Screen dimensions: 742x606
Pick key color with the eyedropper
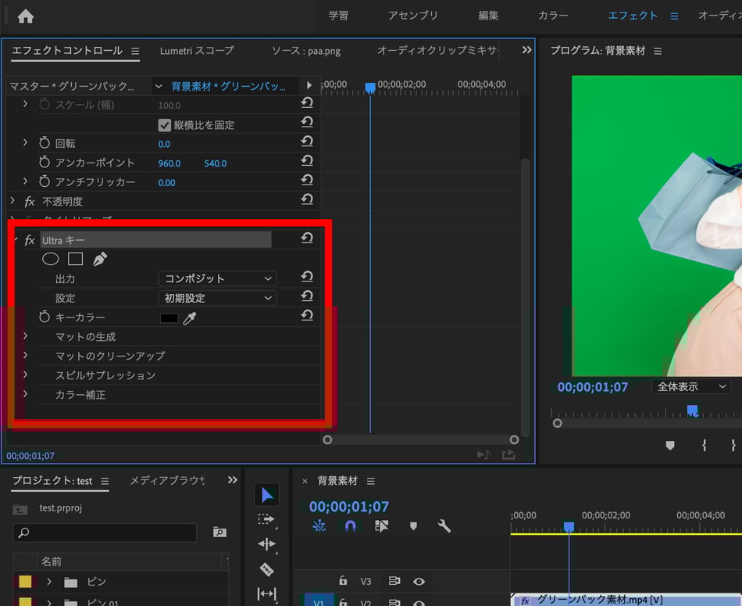coord(189,317)
